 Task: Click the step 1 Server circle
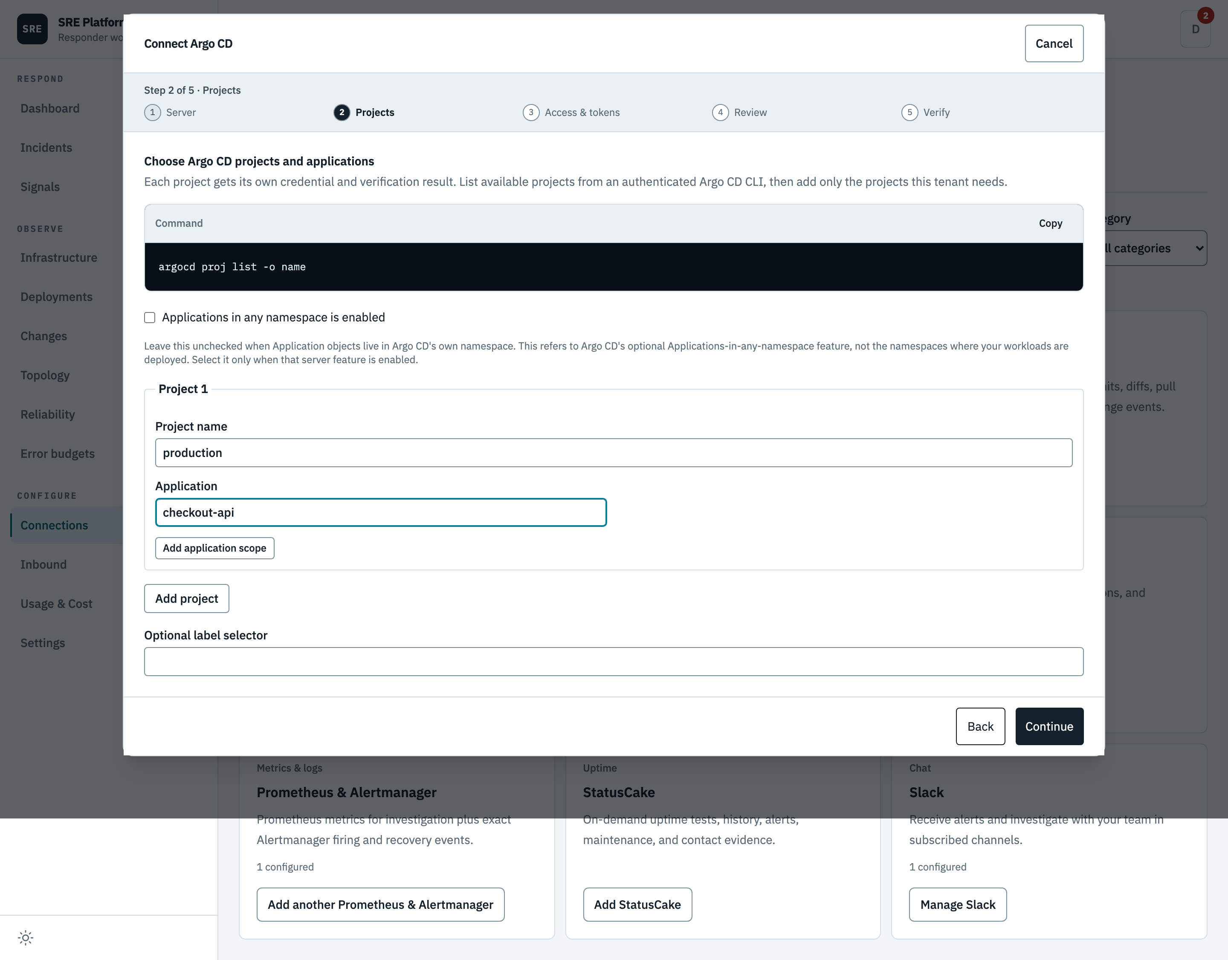coord(152,113)
